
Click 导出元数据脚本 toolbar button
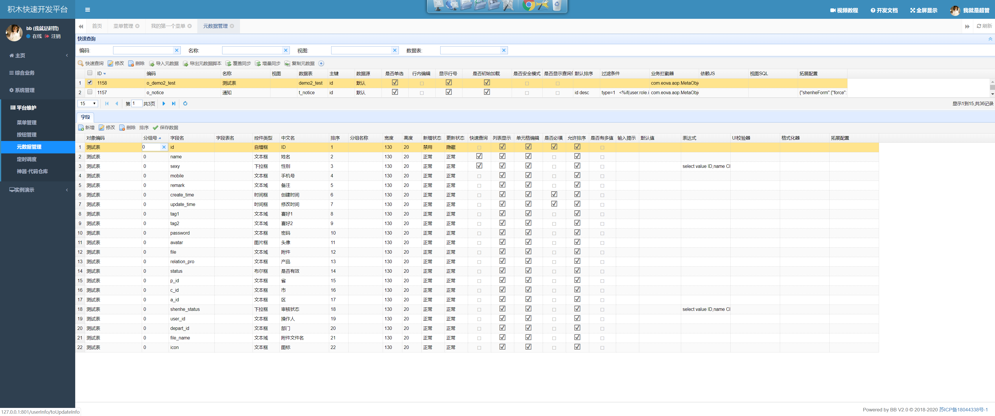point(202,63)
